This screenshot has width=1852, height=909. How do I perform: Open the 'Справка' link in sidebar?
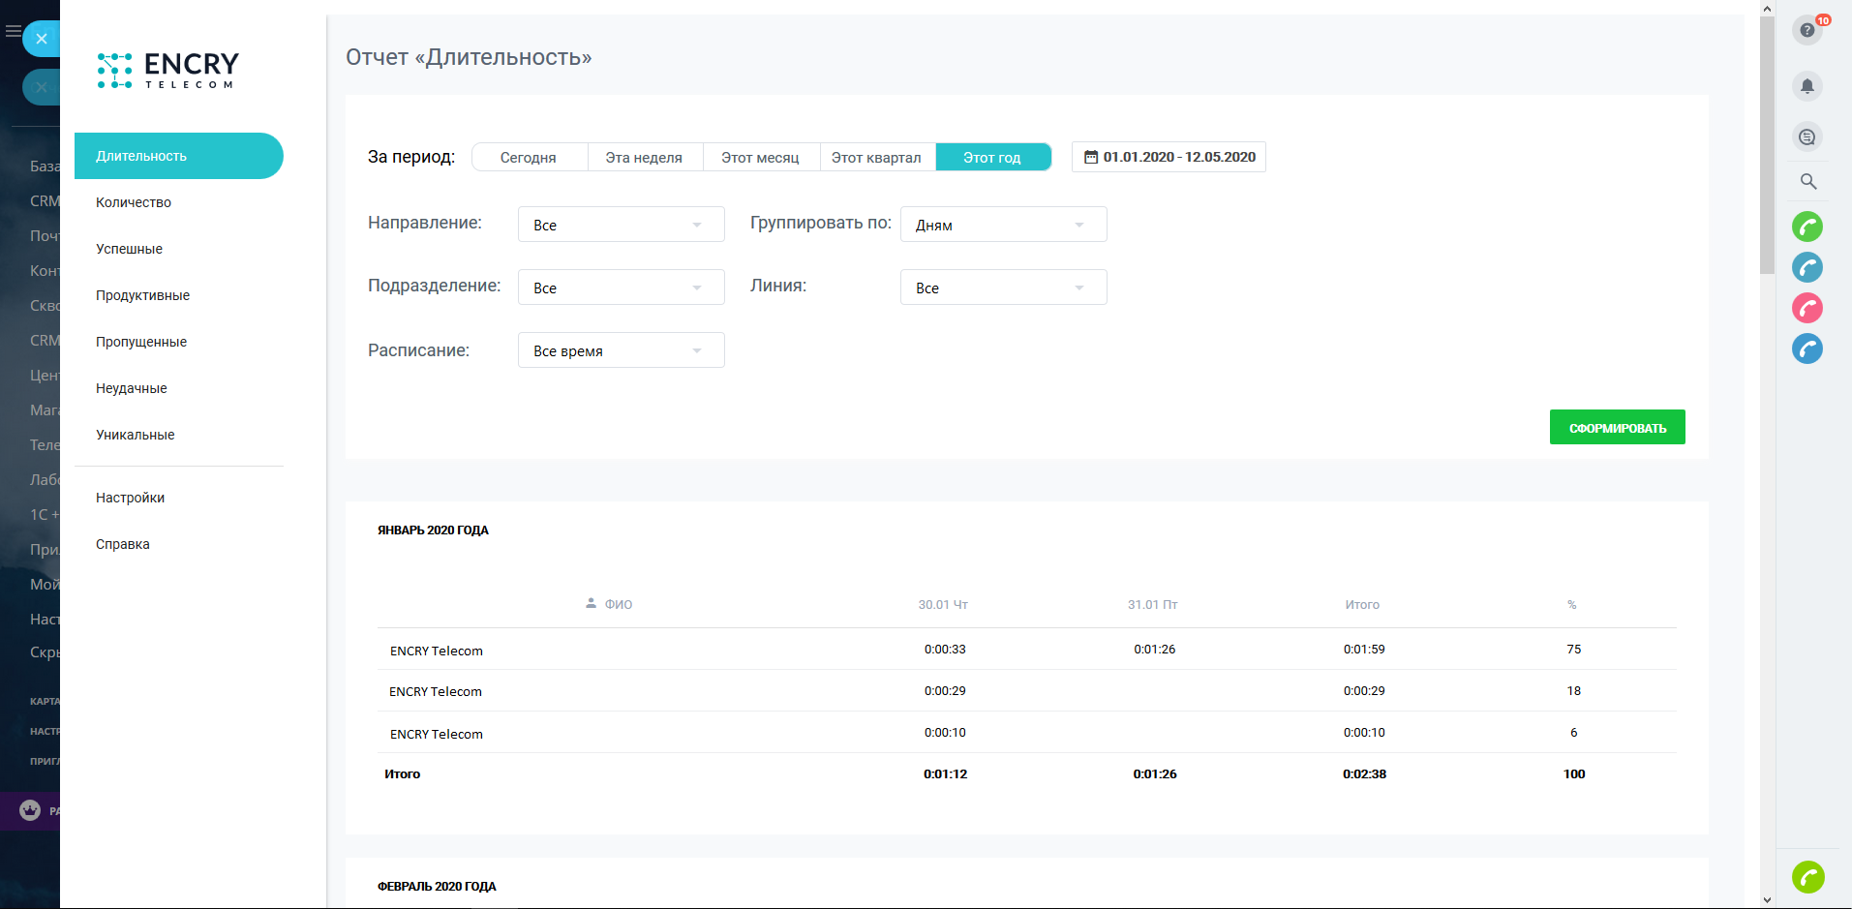click(123, 544)
